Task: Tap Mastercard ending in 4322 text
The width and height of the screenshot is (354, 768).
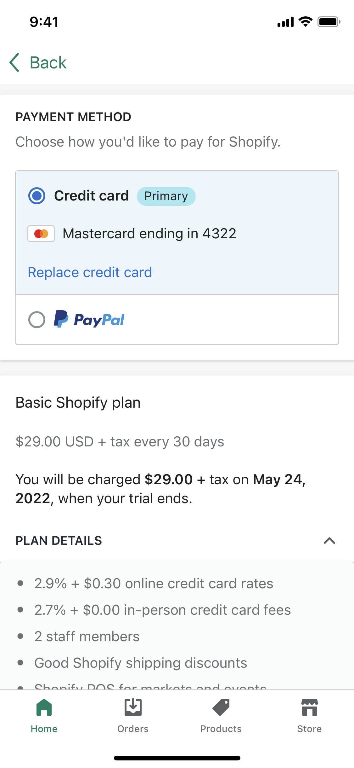Action: [149, 234]
